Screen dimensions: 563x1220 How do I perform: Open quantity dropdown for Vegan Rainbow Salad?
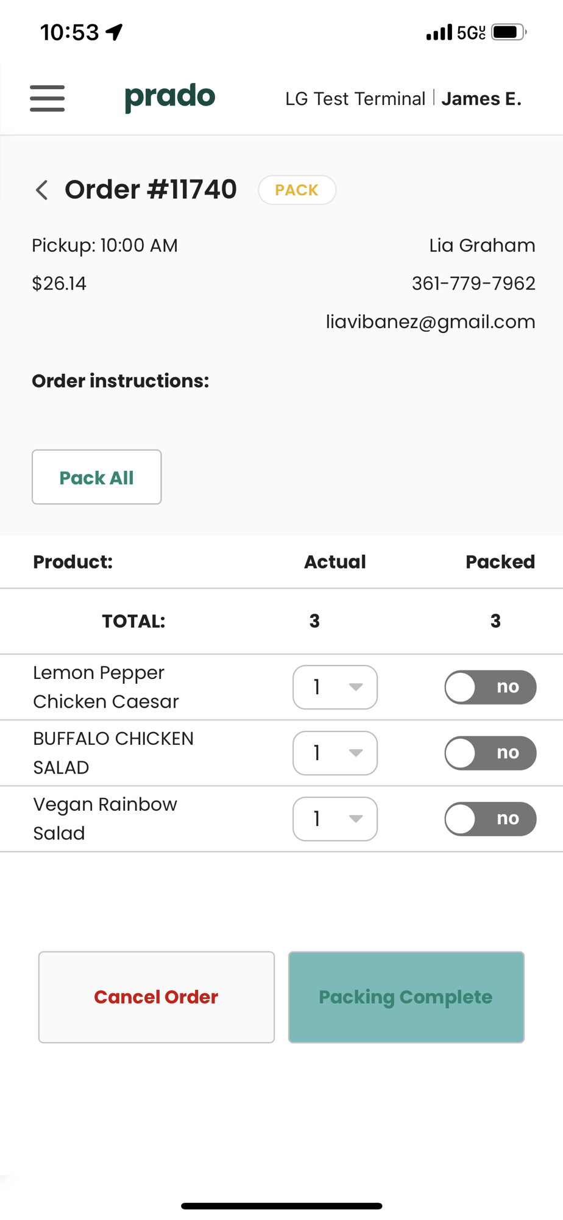pos(335,819)
